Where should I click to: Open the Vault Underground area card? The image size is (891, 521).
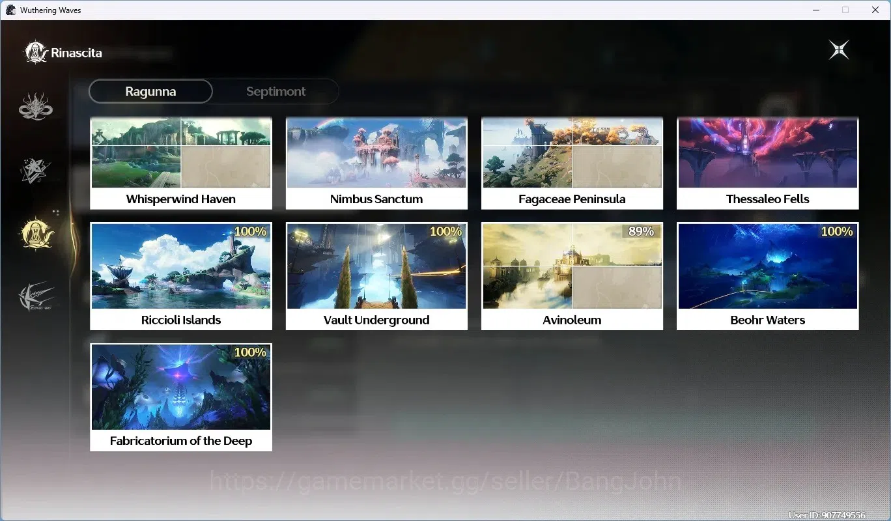pos(376,276)
